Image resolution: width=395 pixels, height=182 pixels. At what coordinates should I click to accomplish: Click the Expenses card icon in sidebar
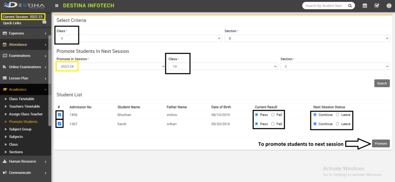5,33
